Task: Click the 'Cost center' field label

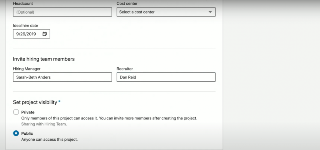Action: pos(127,3)
